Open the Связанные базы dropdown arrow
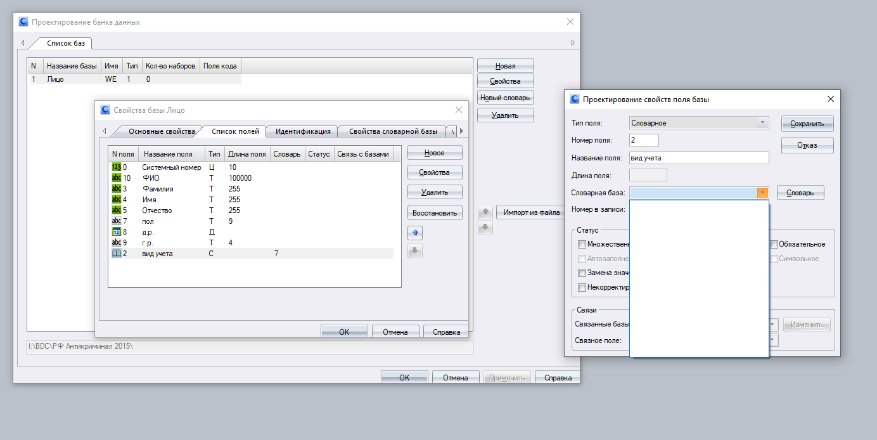The height and width of the screenshot is (440, 877). tap(773, 324)
